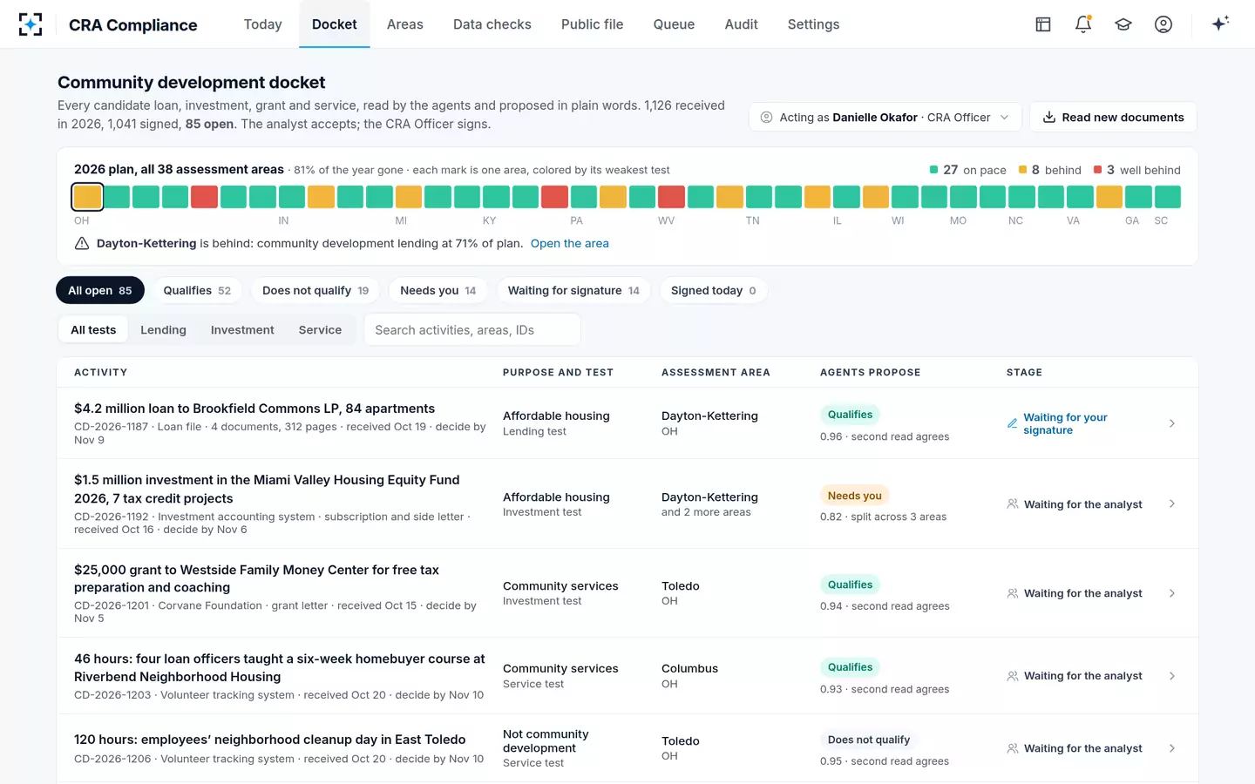The height and width of the screenshot is (784, 1255).
Task: Open the Acting as Danielle Okafor dropdown
Action: 885,117
